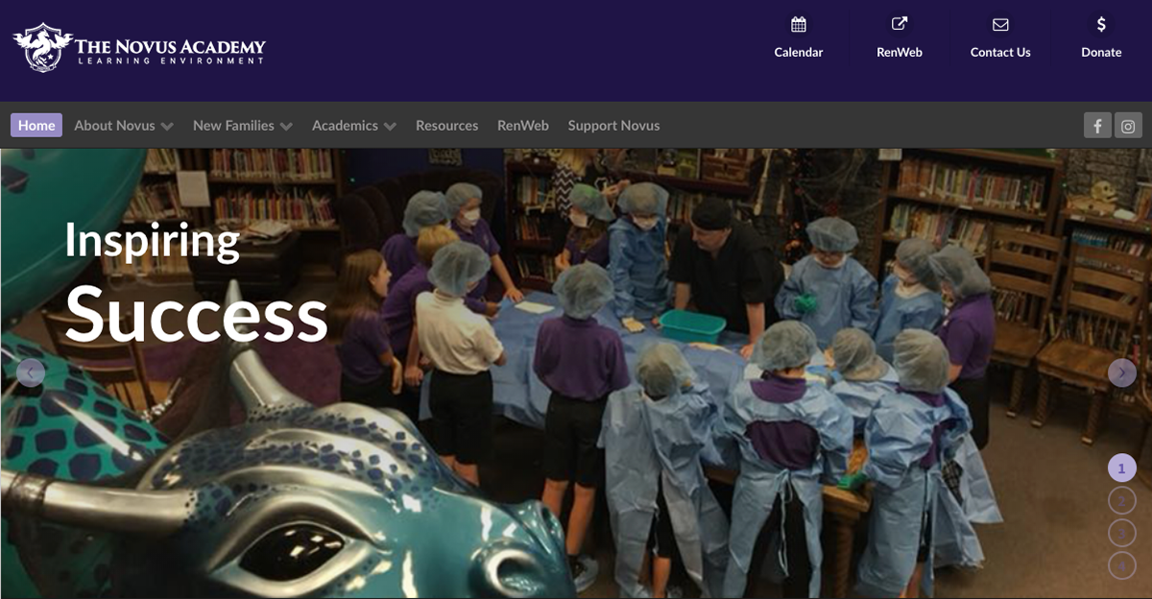Screen dimensions: 1152x599
Task: Click the Donate dollar sign icon
Action: [x=1101, y=25]
